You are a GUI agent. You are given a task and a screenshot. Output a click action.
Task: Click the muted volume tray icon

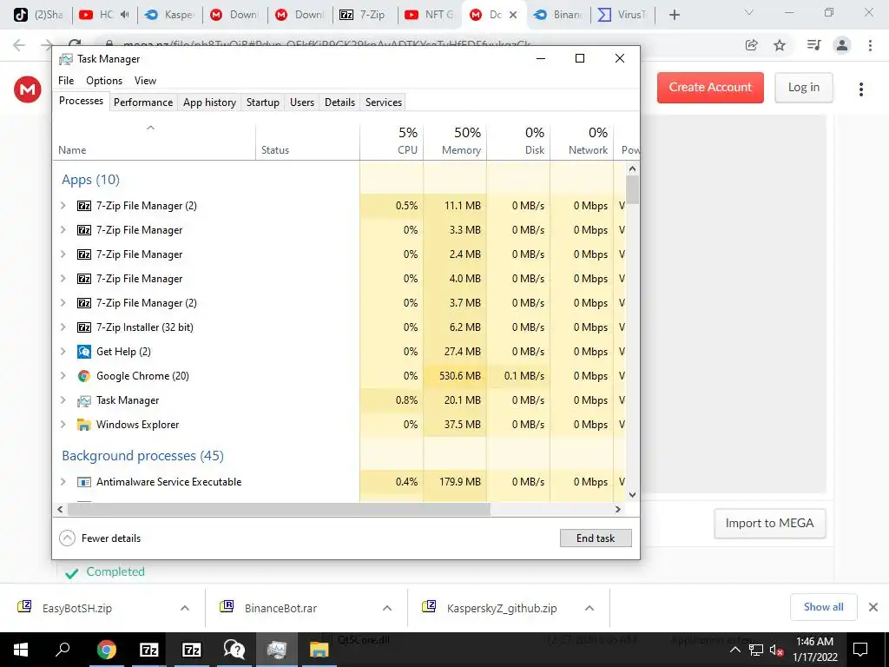tap(776, 650)
